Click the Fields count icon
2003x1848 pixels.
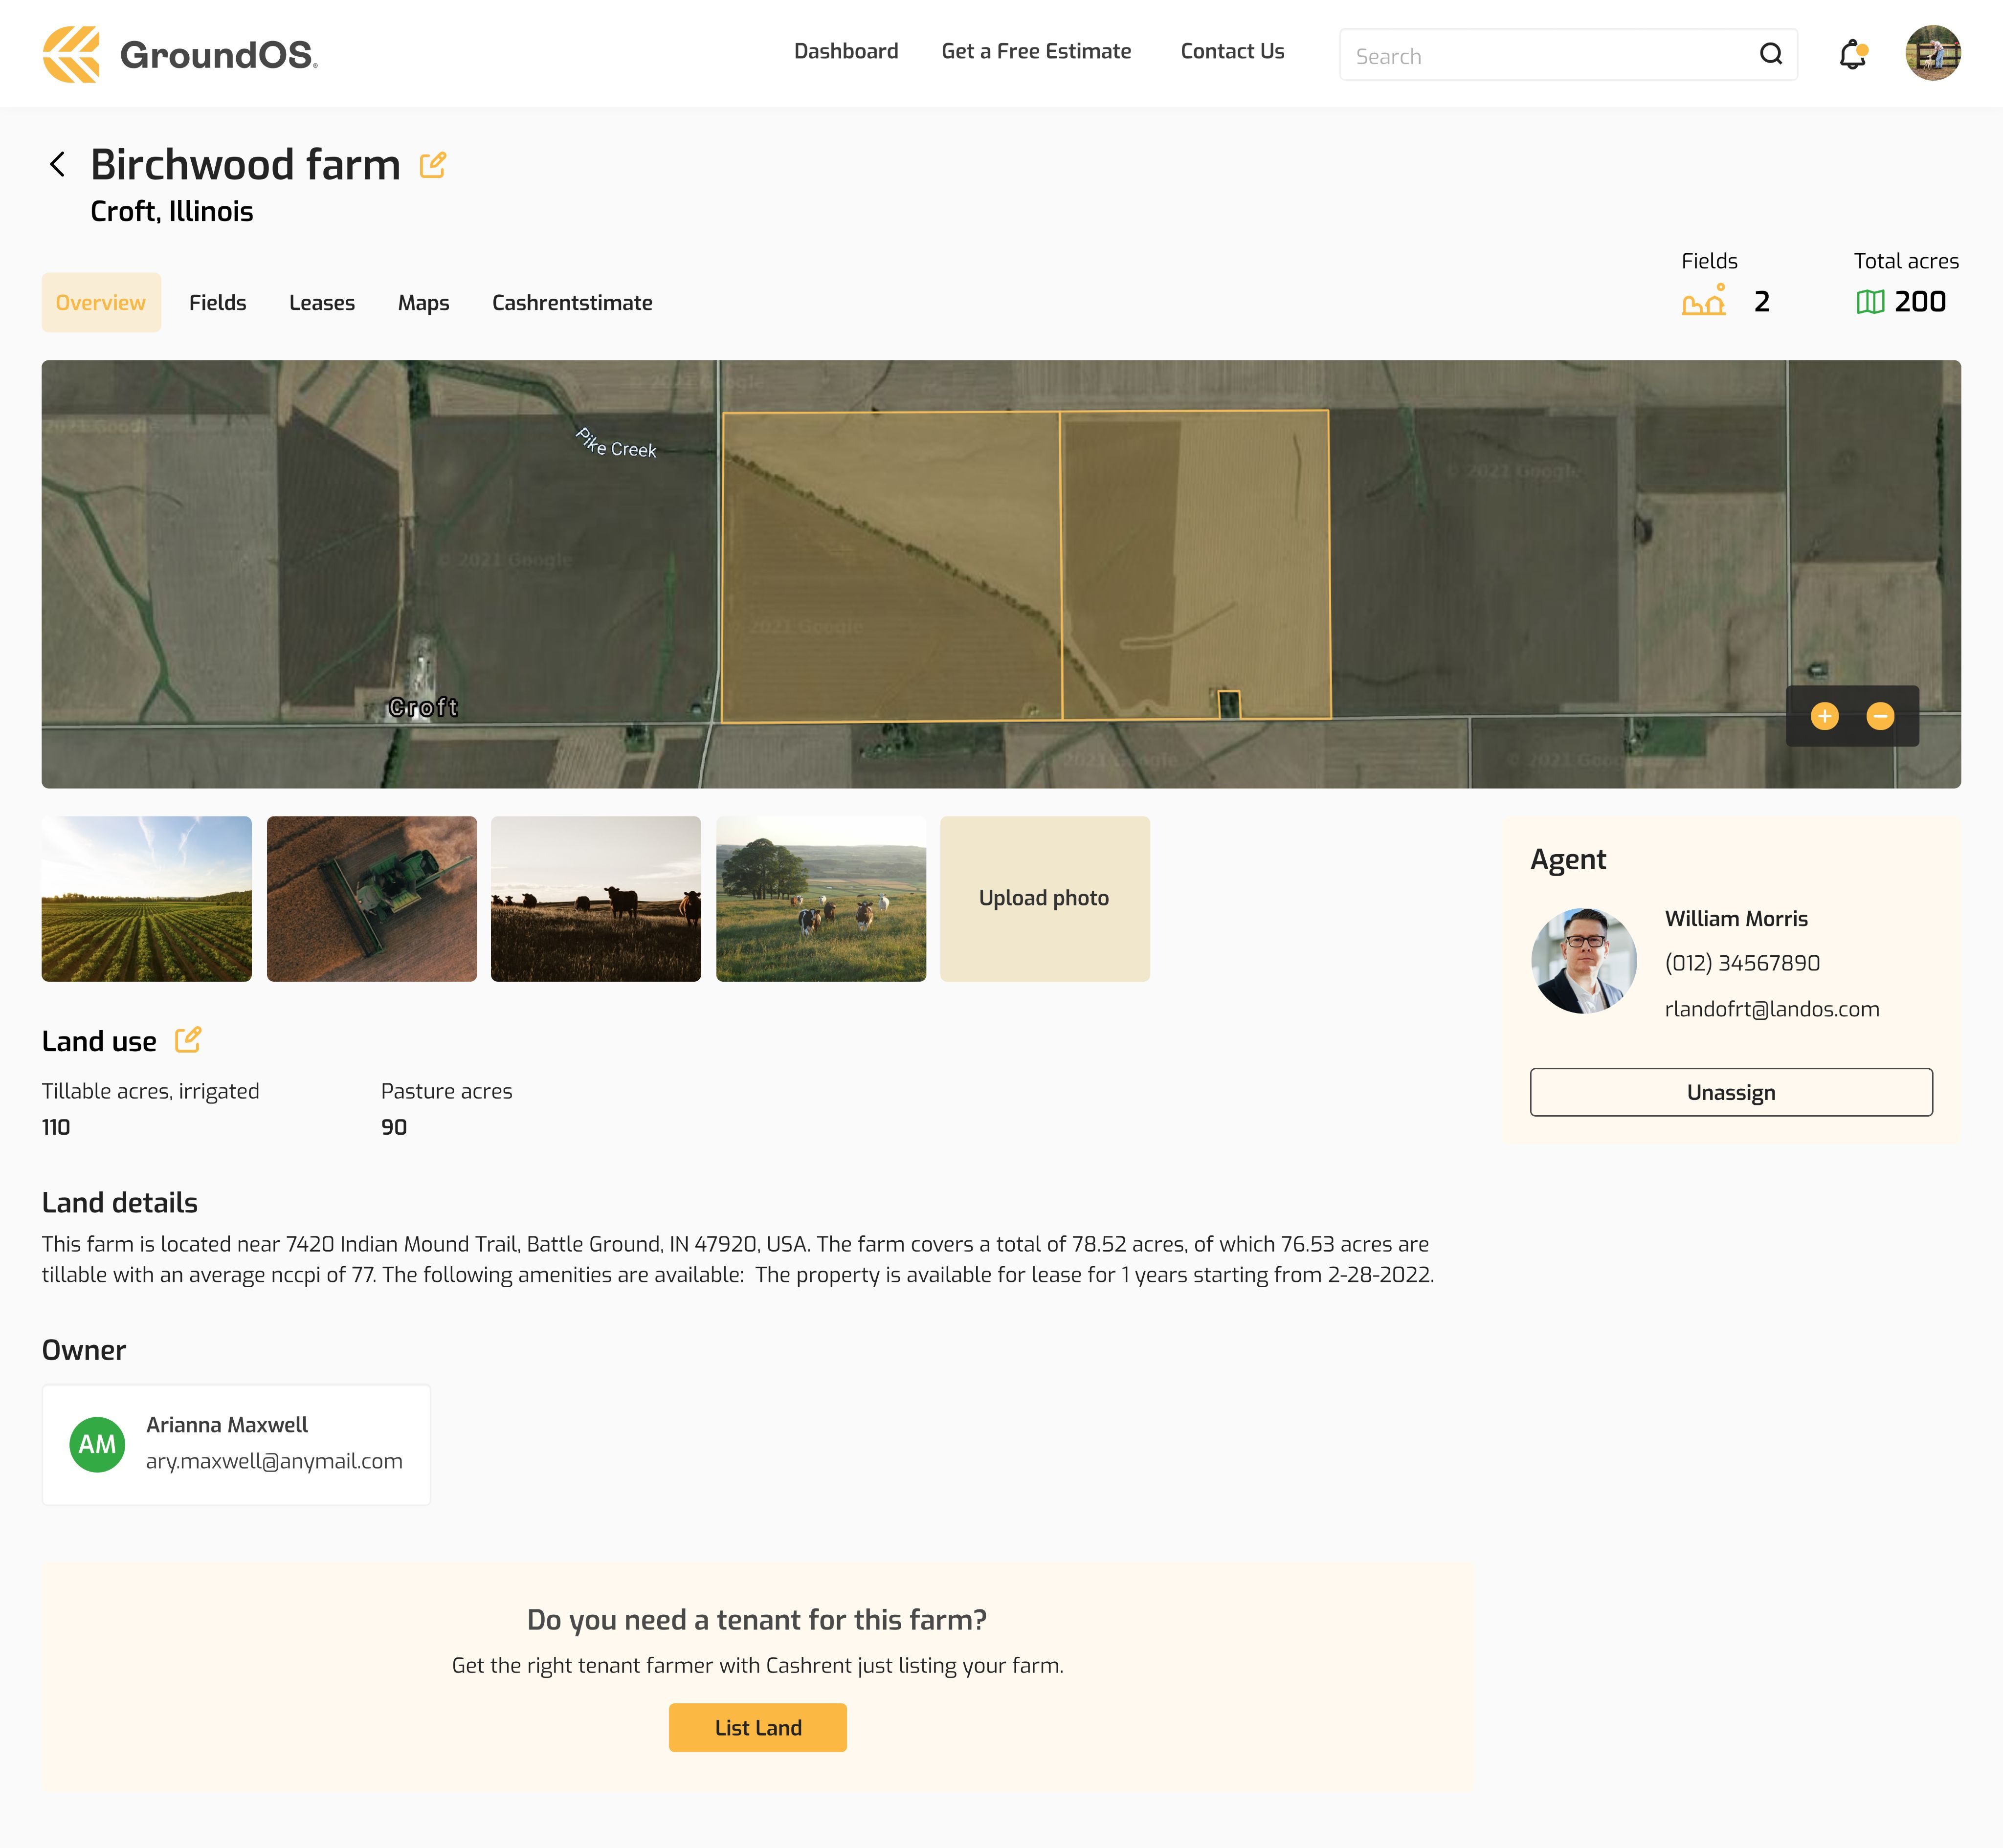click(1704, 301)
